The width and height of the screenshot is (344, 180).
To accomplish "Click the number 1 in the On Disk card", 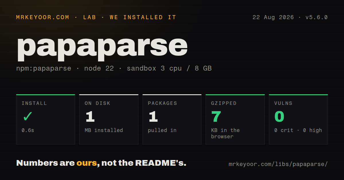I will point(90,117).
